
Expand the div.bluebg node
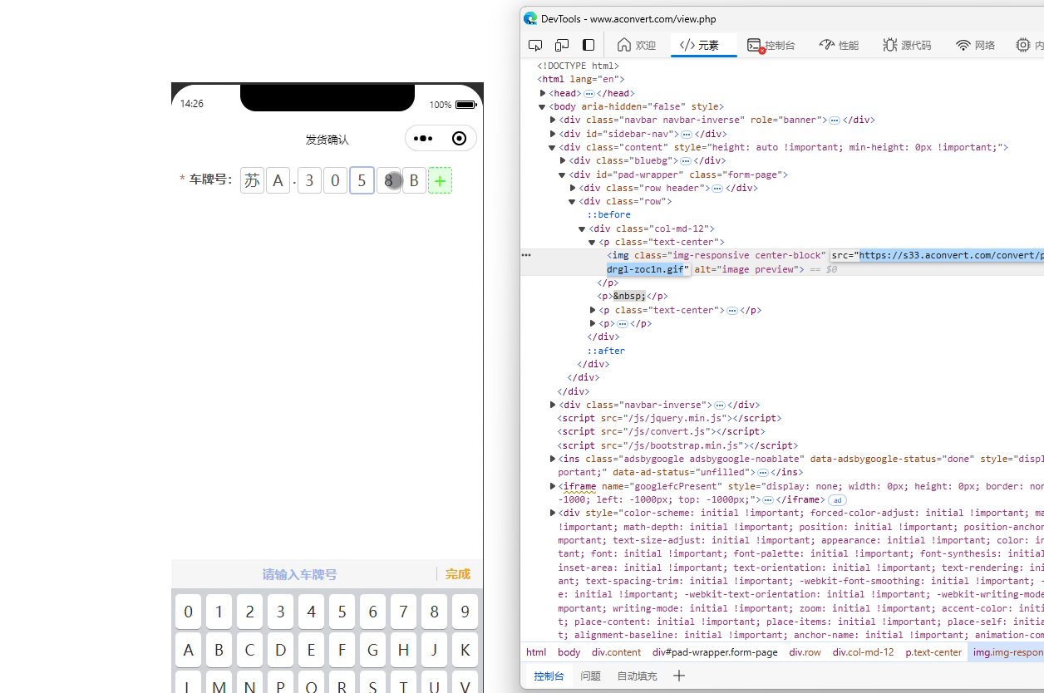(x=563, y=161)
